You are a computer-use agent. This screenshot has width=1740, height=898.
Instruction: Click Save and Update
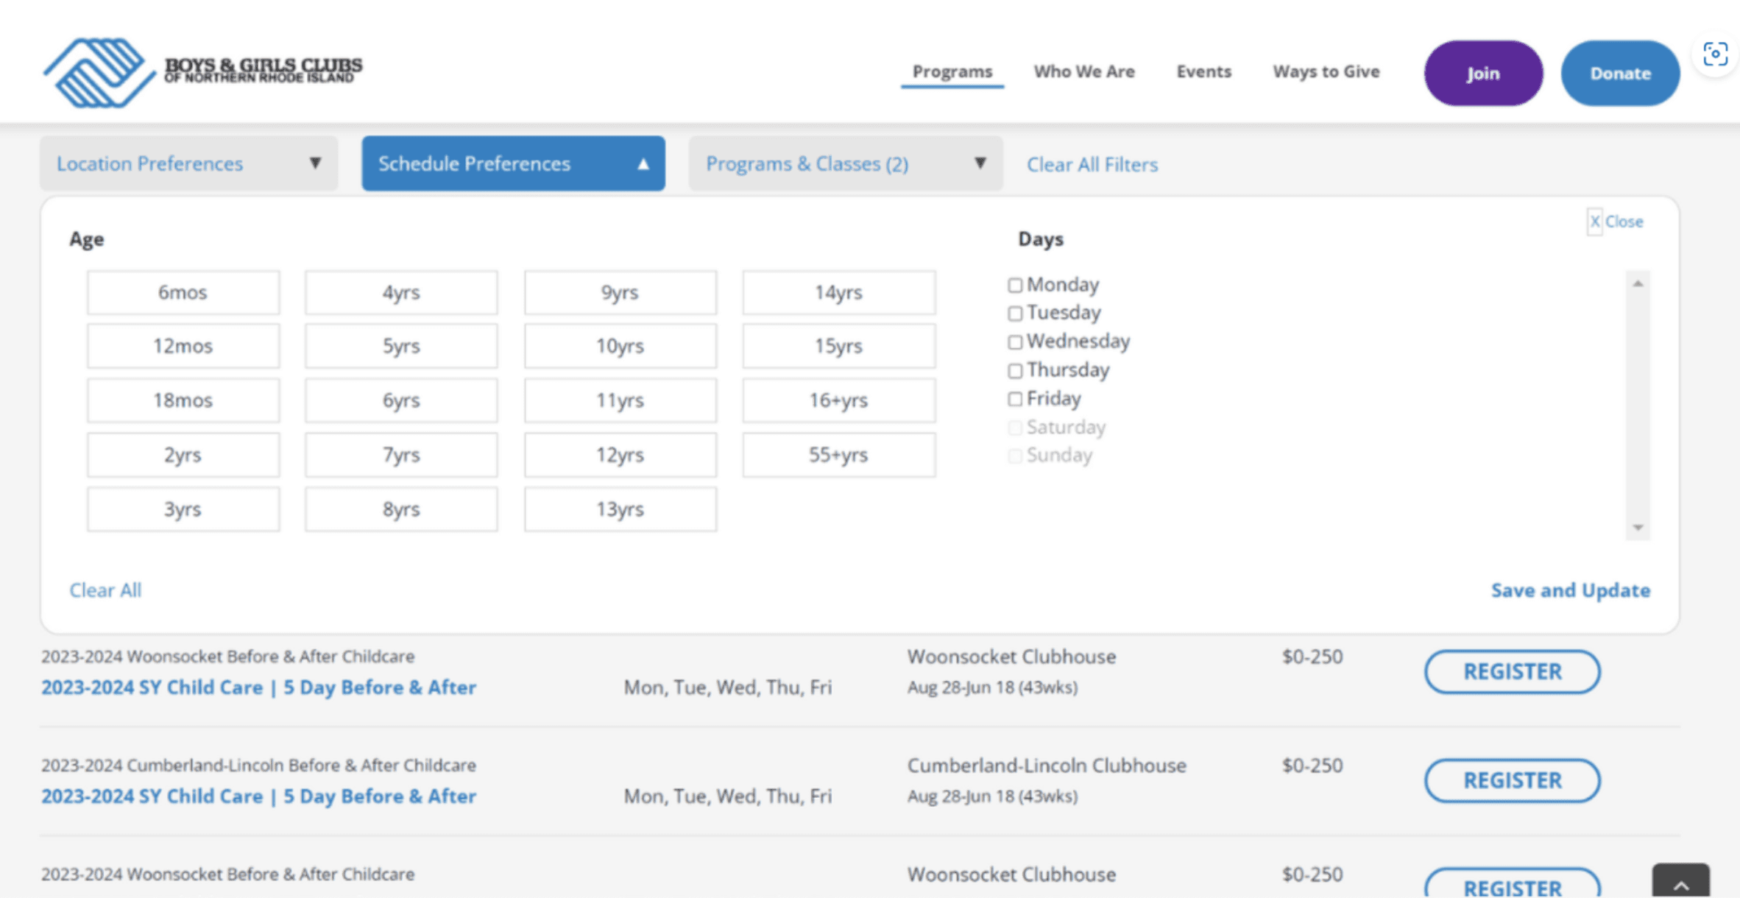1570,590
